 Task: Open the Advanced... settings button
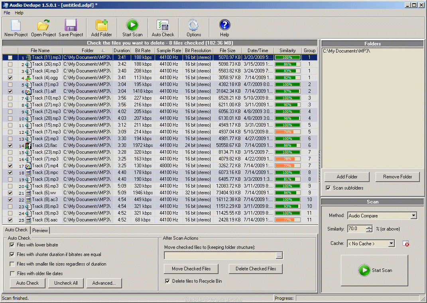[104, 283]
